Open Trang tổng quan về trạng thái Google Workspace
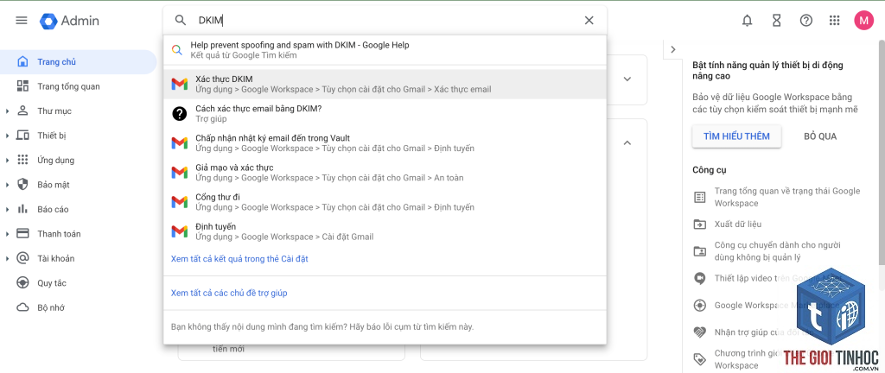This screenshot has width=885, height=373. click(x=786, y=197)
